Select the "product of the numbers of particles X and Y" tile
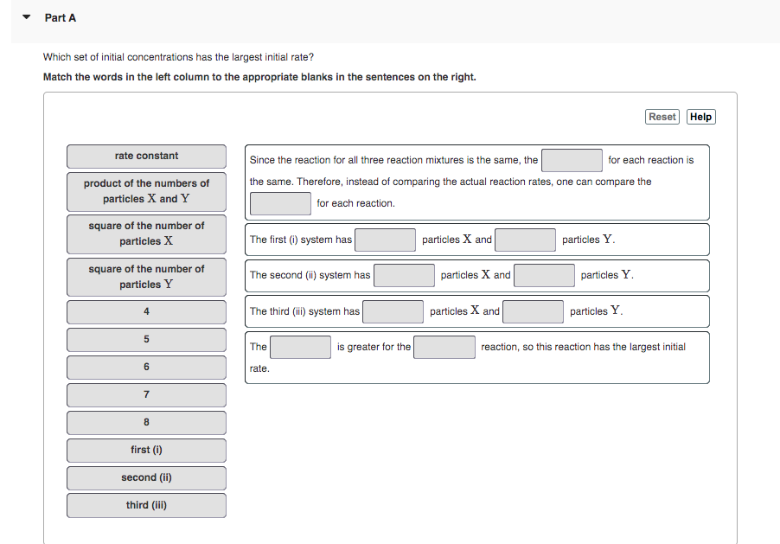Screen dimensions: 780x544 point(145,191)
